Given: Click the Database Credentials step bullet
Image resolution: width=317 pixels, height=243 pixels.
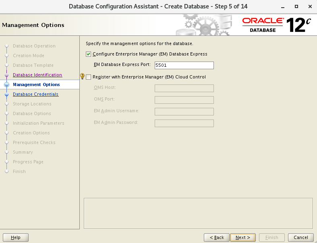Looking at the screenshot, I should point(6,95).
